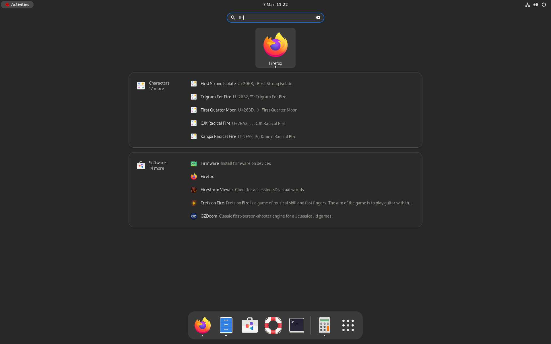Screen dimensions: 551x344
Task: Open Calculator from the dock
Action: pyautogui.click(x=324, y=325)
